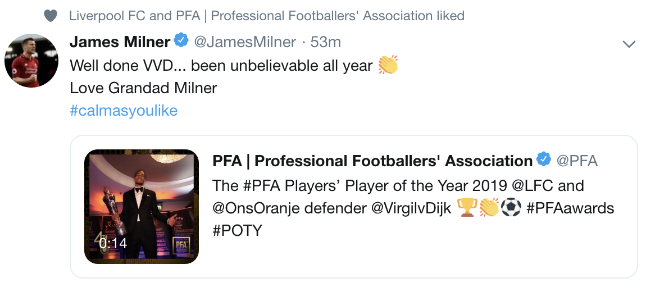Open the @JamesMilner handle link

[x=245, y=42]
